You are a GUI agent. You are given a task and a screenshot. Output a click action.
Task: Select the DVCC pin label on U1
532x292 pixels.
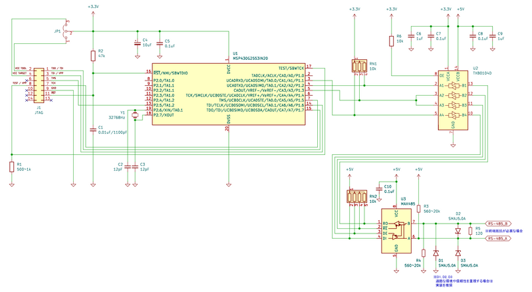click(229, 70)
